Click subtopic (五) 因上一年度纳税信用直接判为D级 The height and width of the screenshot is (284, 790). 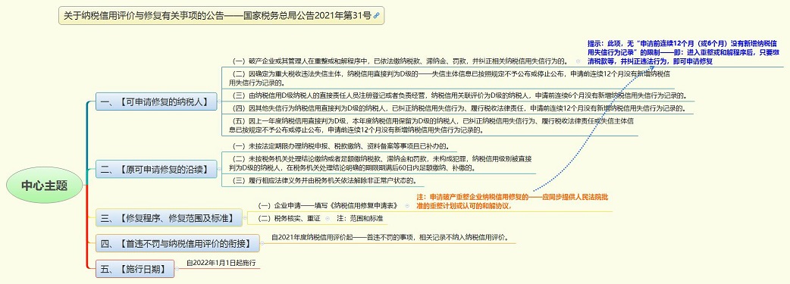(431, 126)
